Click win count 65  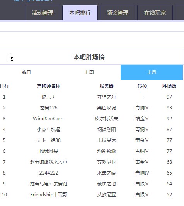coord(169,173)
